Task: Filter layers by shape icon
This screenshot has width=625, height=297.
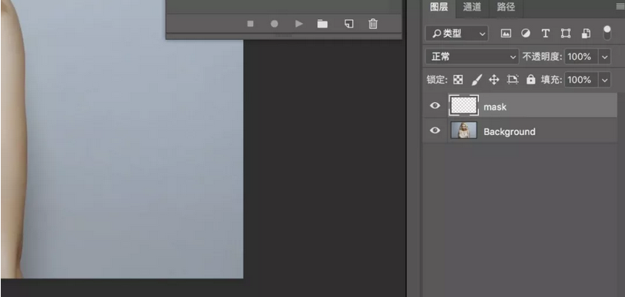Action: pyautogui.click(x=566, y=34)
